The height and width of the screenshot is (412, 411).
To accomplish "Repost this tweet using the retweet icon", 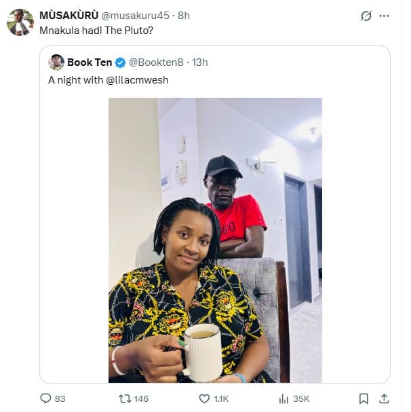I will (x=124, y=398).
